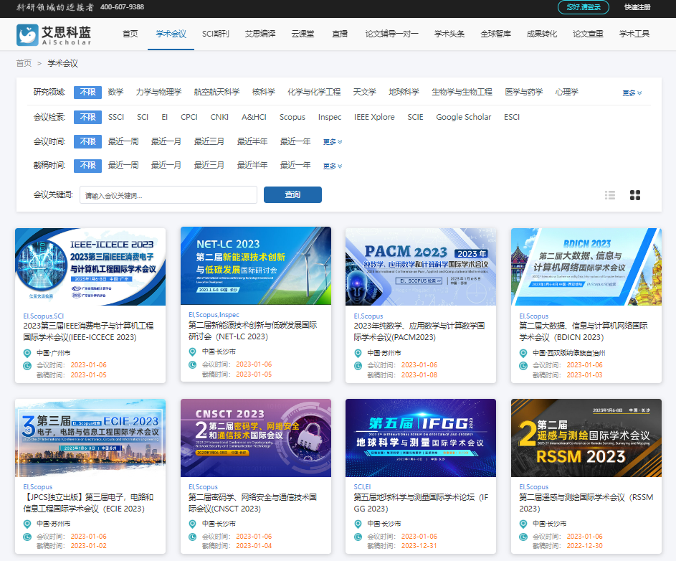
Task: Select 不限 in 会议检索 filter row
Action: [87, 117]
